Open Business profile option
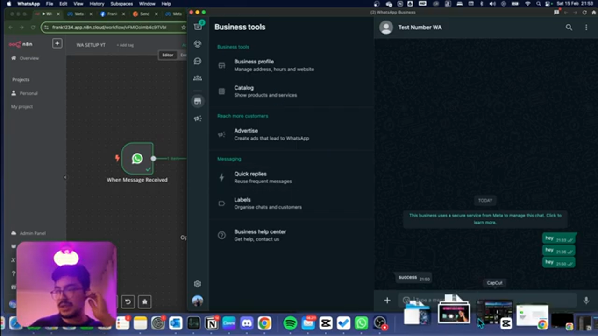Image resolution: width=598 pixels, height=336 pixels. [x=292, y=65]
